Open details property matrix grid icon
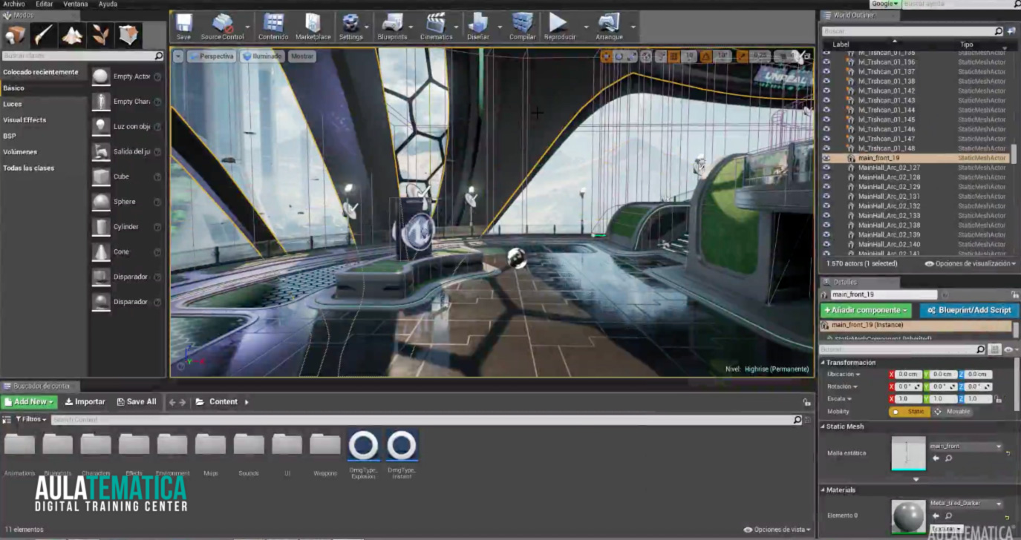Image resolution: width=1021 pixels, height=540 pixels. [x=995, y=349]
